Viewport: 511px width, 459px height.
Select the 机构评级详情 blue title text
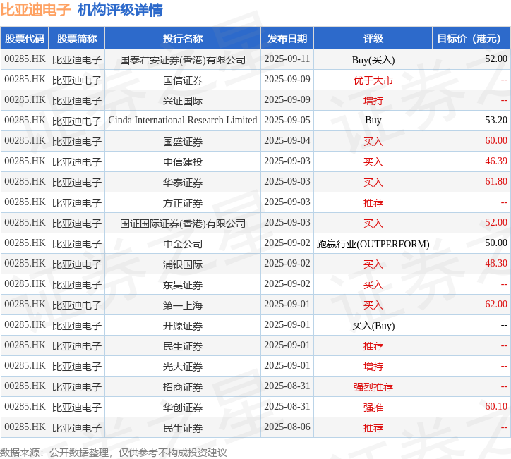click(x=120, y=9)
